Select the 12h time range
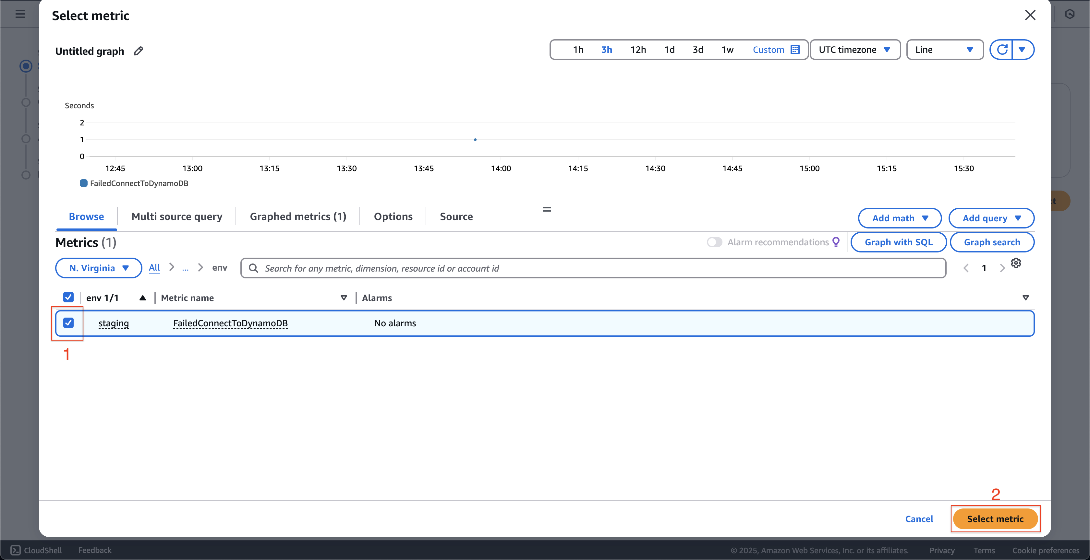 click(x=638, y=50)
